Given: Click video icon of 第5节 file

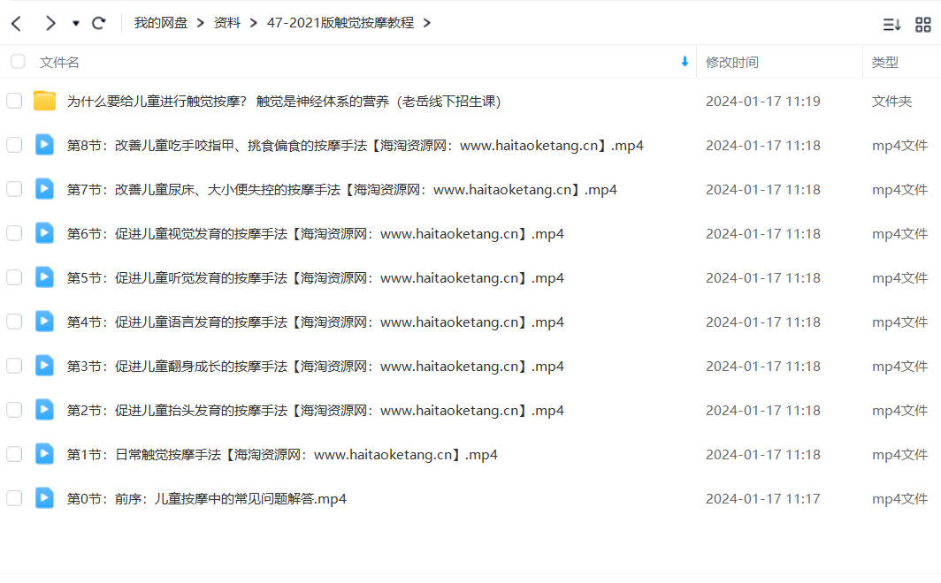Looking at the screenshot, I should point(44,276).
